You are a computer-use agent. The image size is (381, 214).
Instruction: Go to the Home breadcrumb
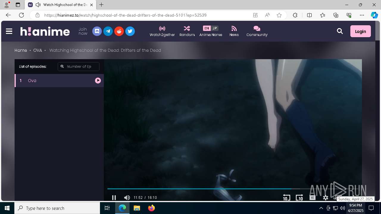coord(21,50)
